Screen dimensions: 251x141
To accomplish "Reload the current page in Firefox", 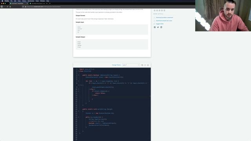I will click(x=7, y=7).
